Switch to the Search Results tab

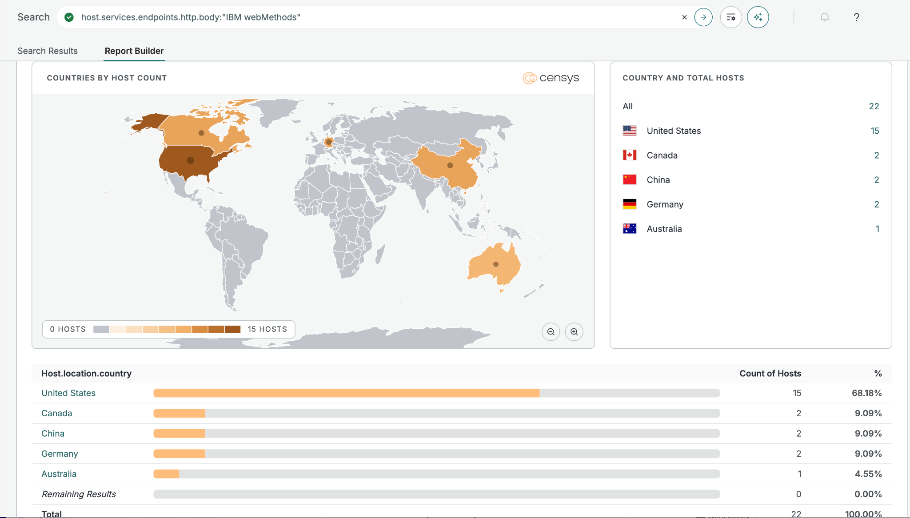coord(48,51)
